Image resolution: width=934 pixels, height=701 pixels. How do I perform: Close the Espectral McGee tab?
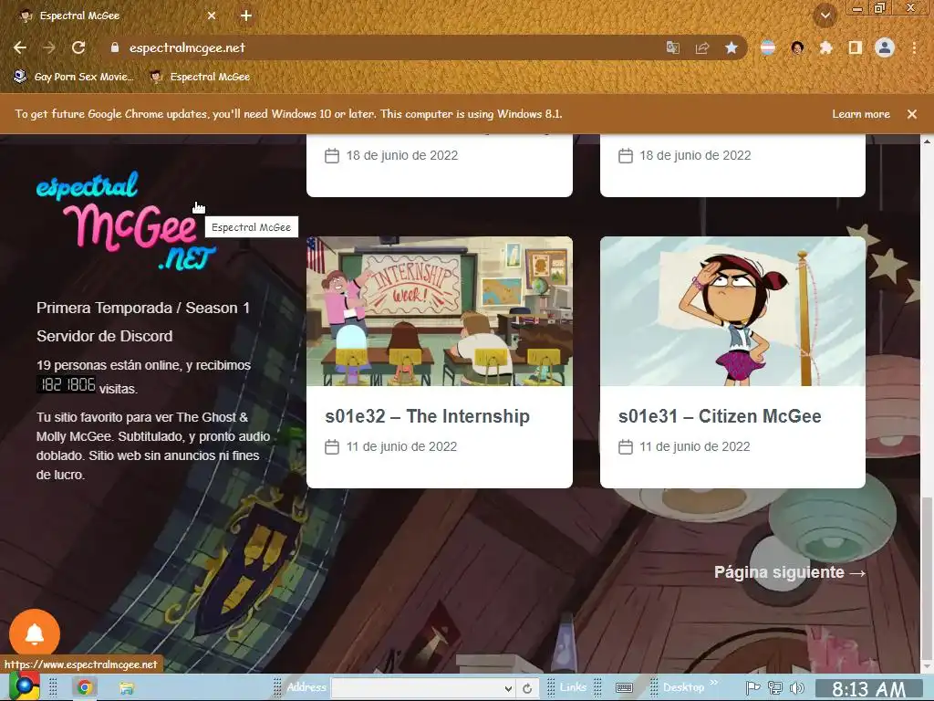(212, 16)
